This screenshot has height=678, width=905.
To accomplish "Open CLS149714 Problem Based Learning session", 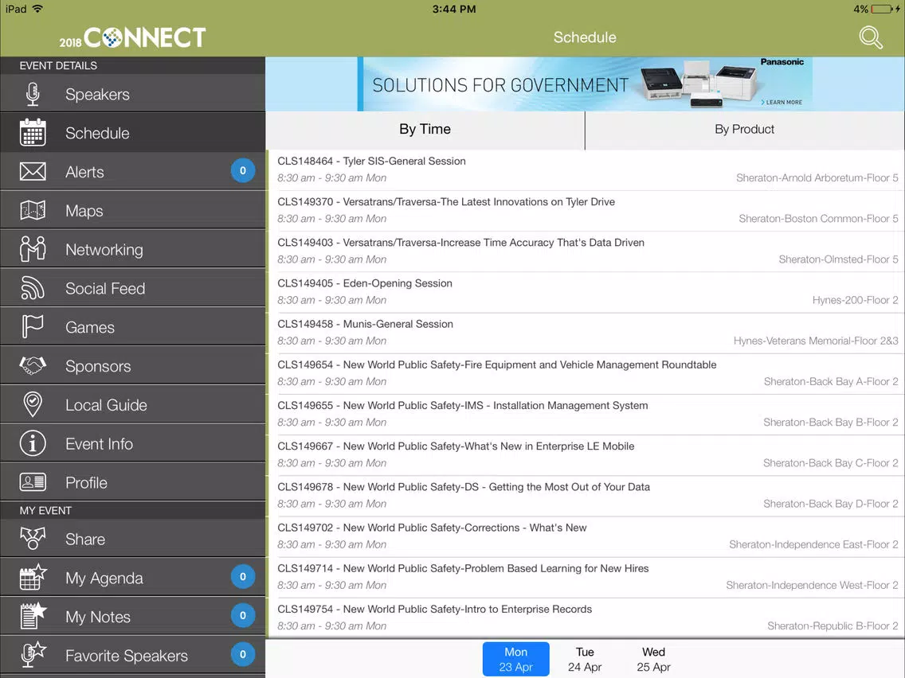I will [x=587, y=577].
